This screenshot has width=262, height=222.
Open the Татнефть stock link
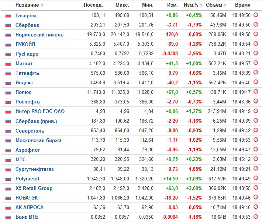point(27,73)
